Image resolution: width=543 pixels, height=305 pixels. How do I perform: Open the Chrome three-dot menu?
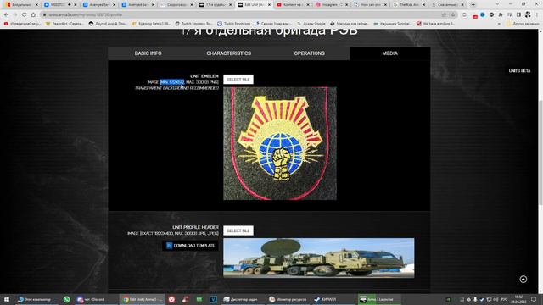pos(537,15)
